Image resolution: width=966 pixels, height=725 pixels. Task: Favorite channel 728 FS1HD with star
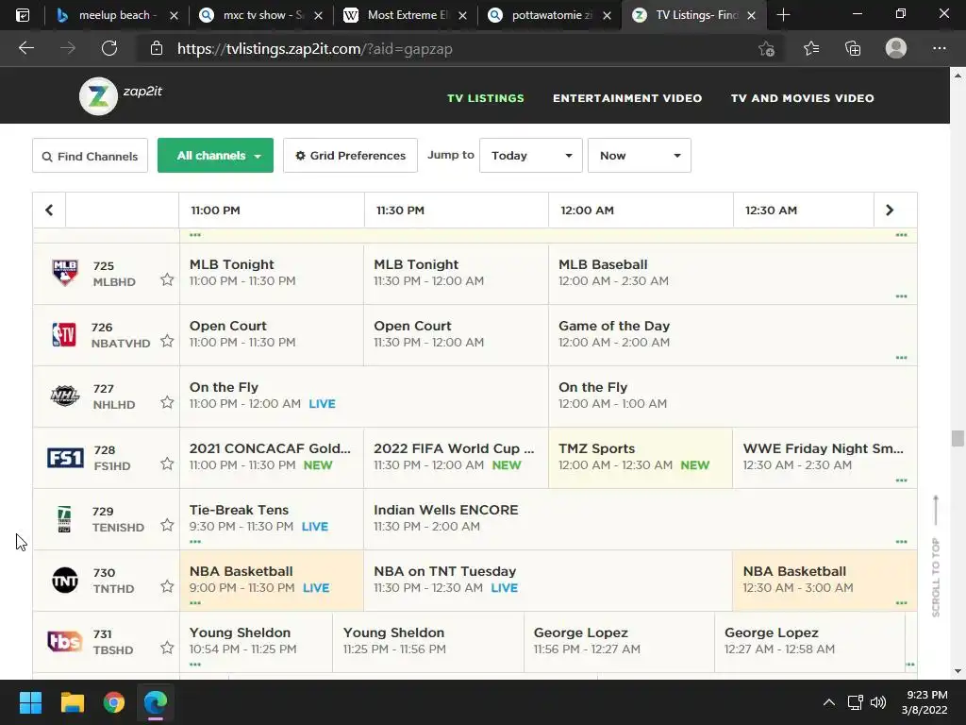(167, 464)
